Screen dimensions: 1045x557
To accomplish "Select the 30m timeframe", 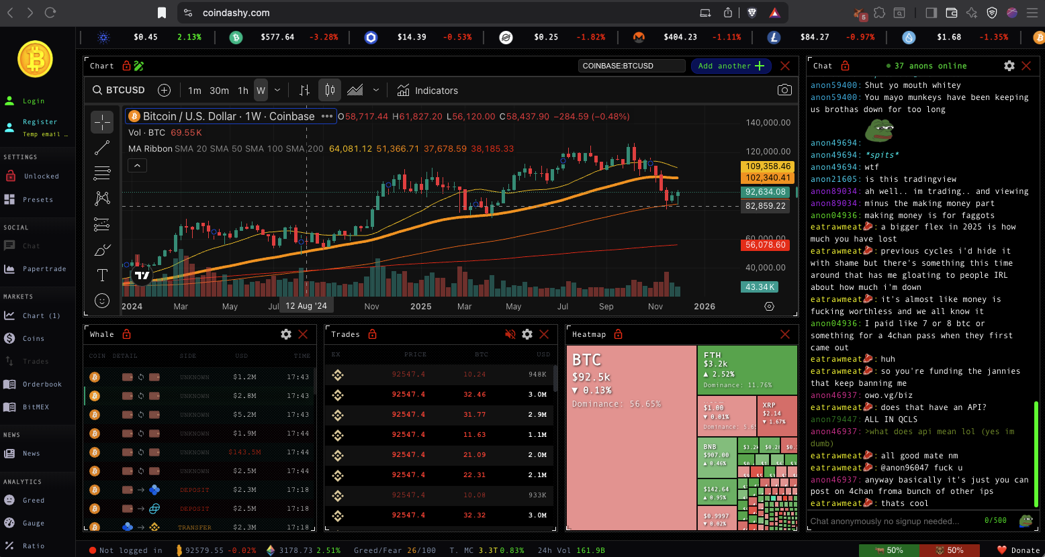I will pyautogui.click(x=219, y=90).
